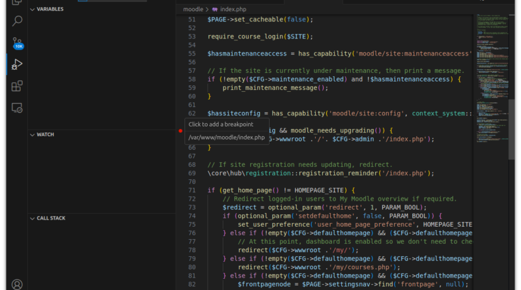Click the comment on line 68
Image resolution: width=521 pixels, height=290 pixels.
tap(300, 165)
